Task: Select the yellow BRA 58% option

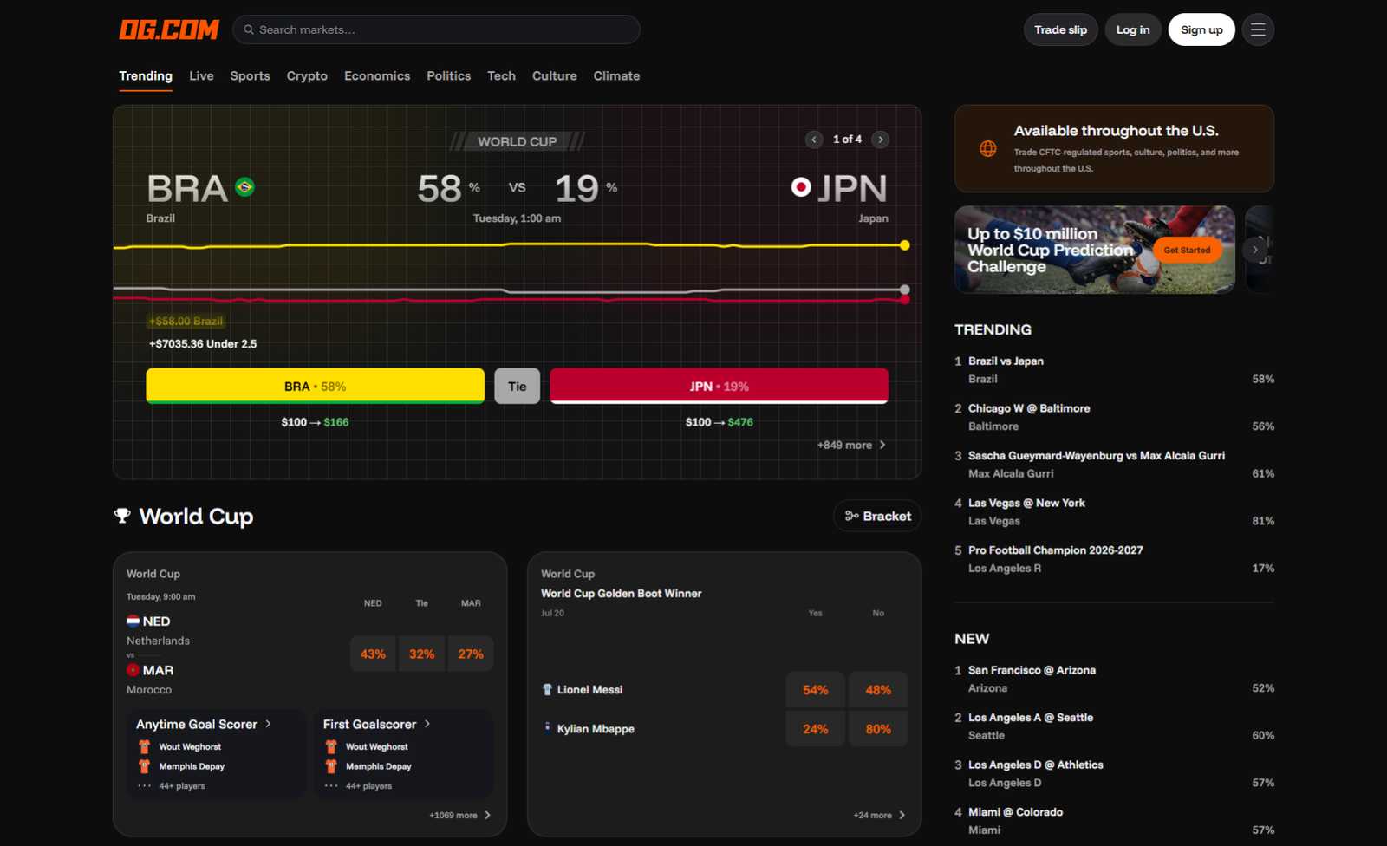Action: [316, 386]
